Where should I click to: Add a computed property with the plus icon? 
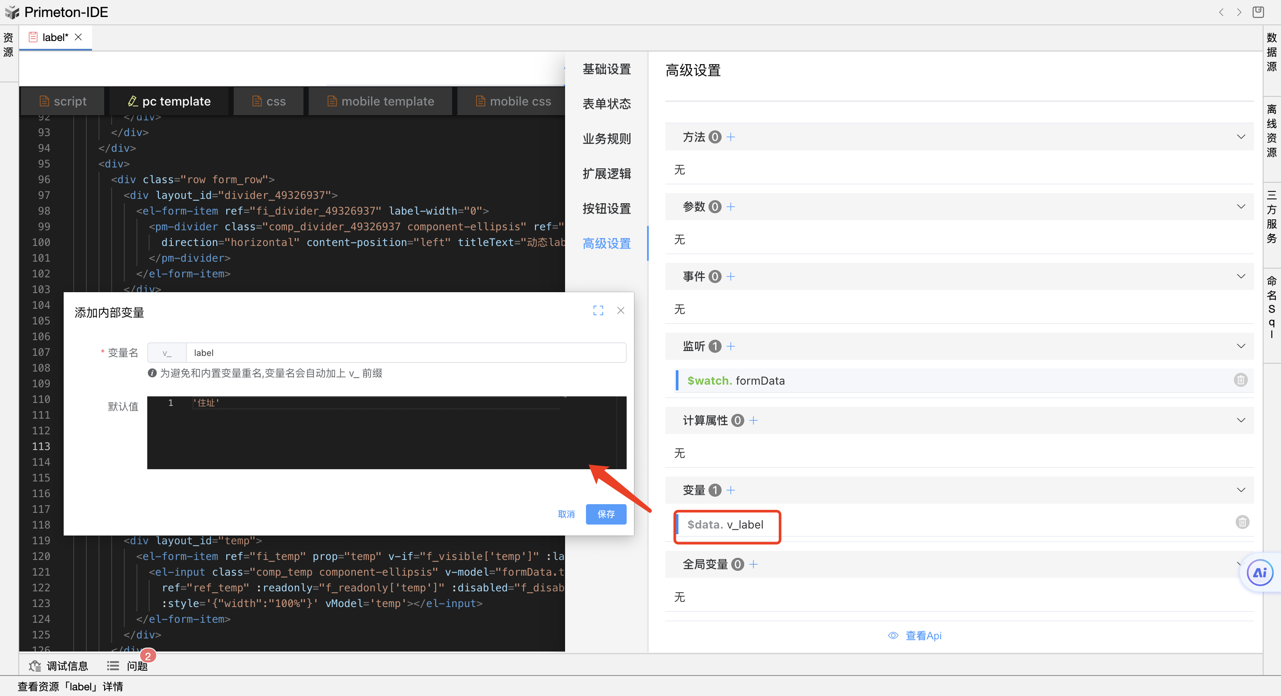tap(753, 420)
